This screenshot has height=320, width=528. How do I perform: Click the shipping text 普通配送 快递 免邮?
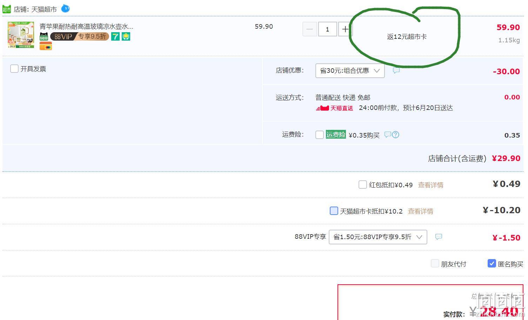click(x=343, y=98)
